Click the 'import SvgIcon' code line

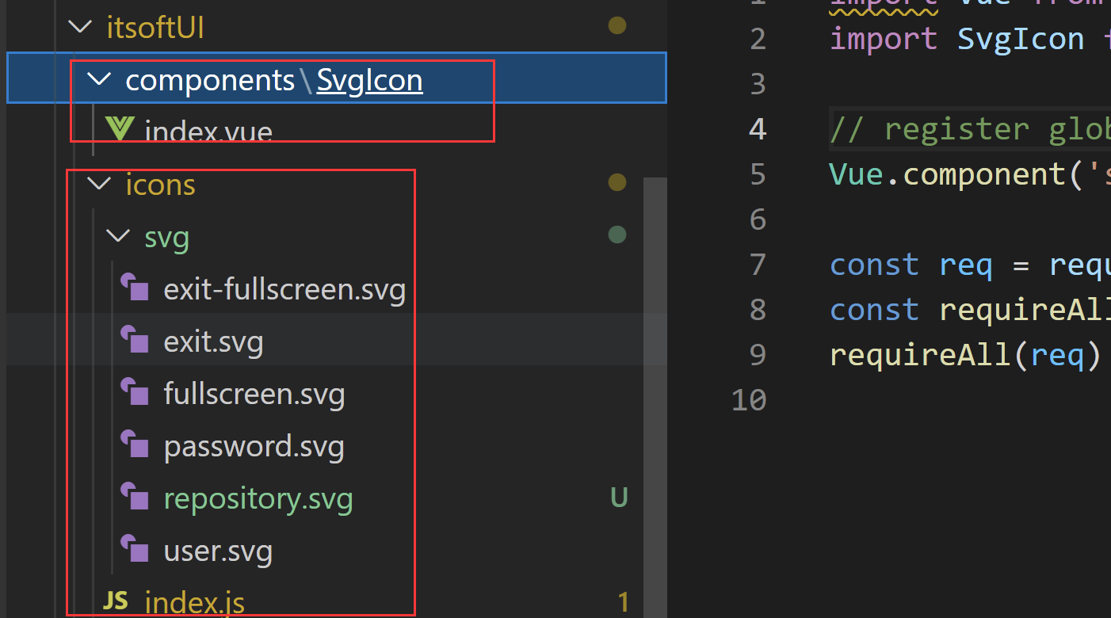tap(970, 38)
